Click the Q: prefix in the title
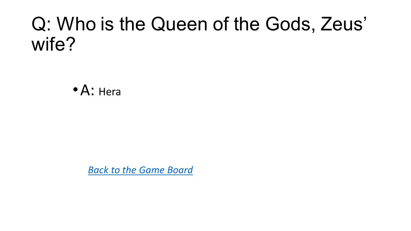Screen dimensions: 411x231 (x=41, y=25)
